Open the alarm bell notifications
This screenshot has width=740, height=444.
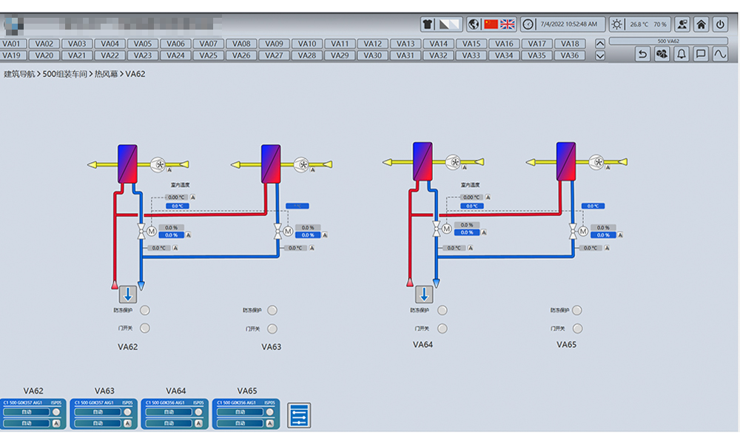[x=681, y=54]
